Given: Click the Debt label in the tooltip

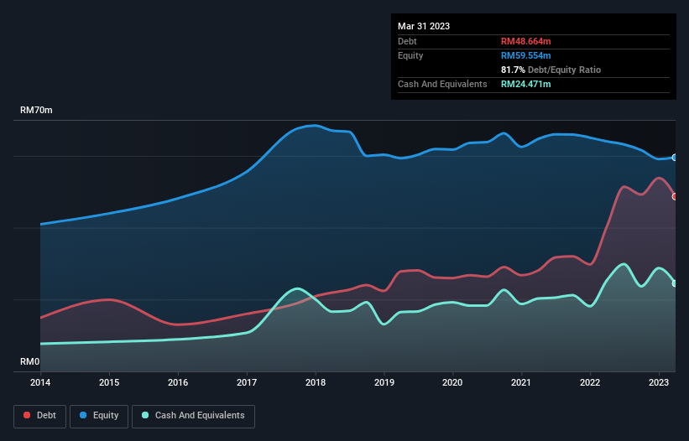Looking at the screenshot, I should point(407,41).
